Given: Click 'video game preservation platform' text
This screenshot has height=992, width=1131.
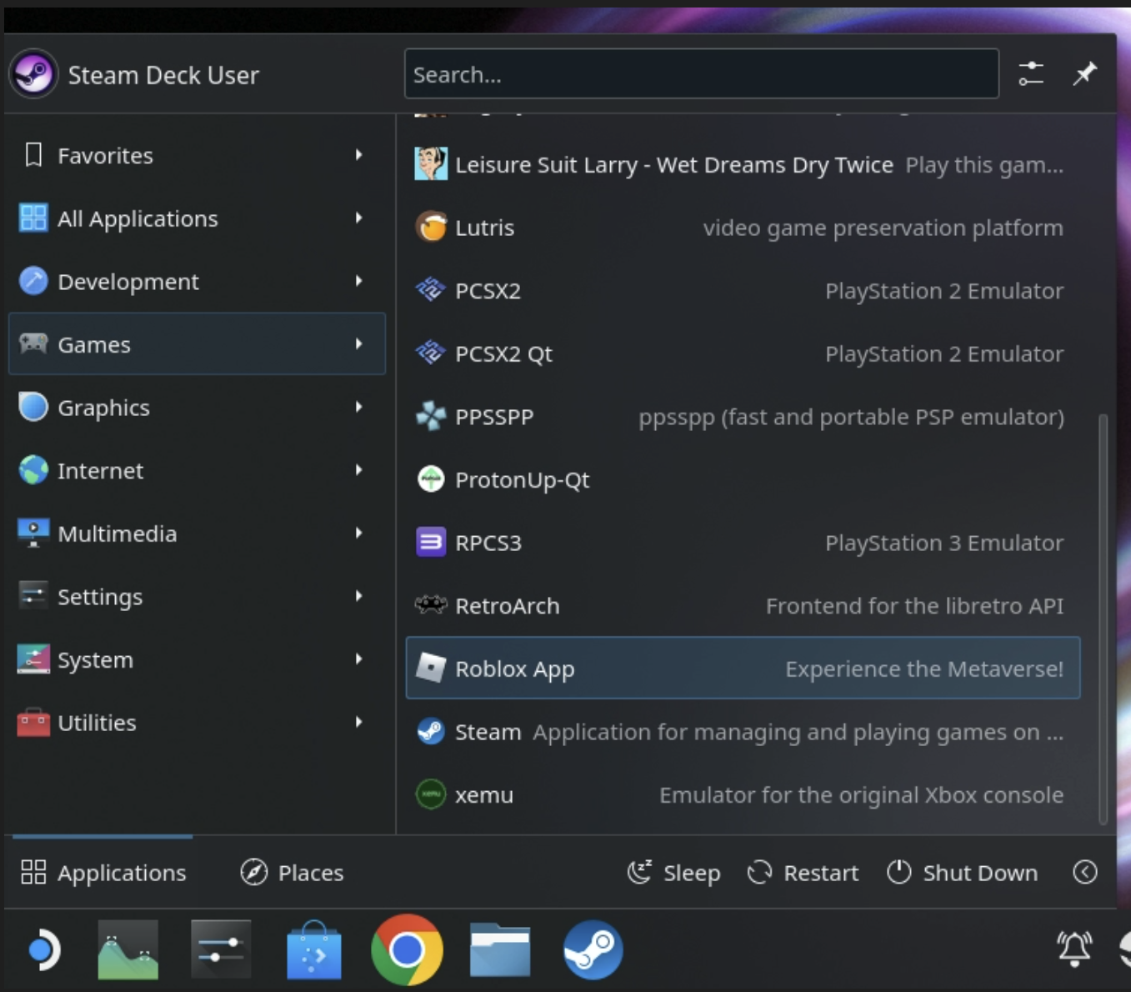Looking at the screenshot, I should 883,228.
